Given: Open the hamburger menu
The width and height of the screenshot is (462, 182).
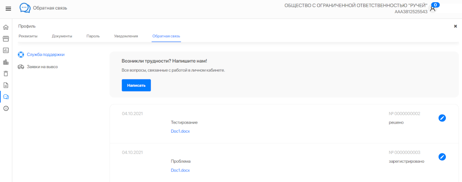Looking at the screenshot, I should coord(8,9).
